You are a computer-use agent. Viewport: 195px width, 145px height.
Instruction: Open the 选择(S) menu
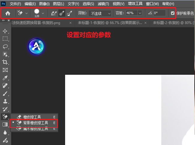click(x=88, y=4)
